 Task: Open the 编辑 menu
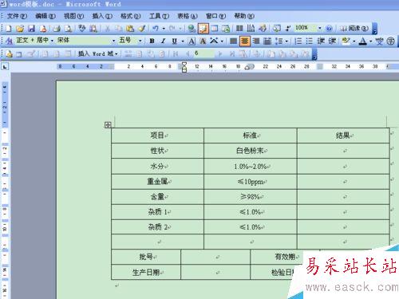pyautogui.click(x=45, y=16)
